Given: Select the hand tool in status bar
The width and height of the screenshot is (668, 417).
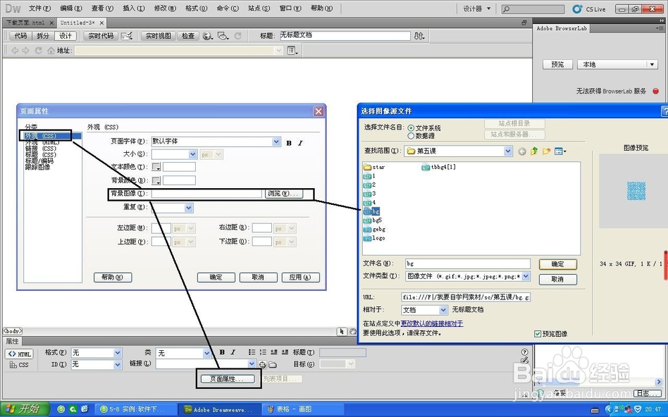Looking at the screenshot, I should click(x=352, y=332).
